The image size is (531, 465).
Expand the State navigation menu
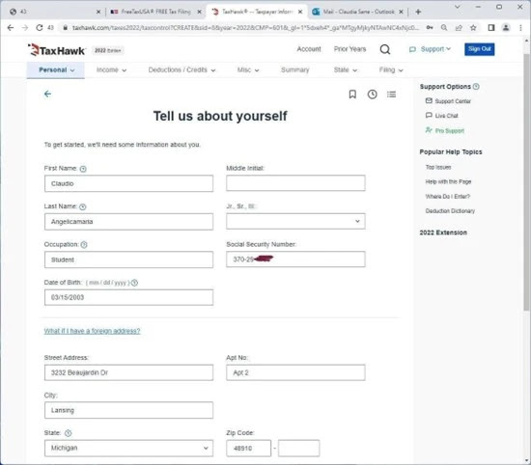click(345, 70)
